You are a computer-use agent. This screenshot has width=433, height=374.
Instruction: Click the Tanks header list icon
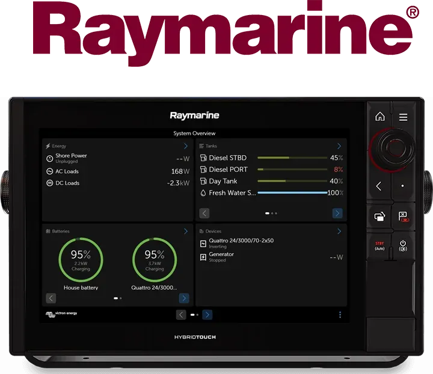[201, 146]
